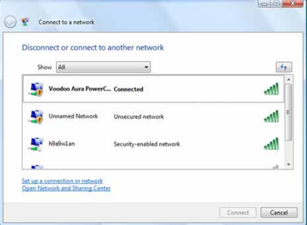Click the refresh network list button

click(284, 67)
